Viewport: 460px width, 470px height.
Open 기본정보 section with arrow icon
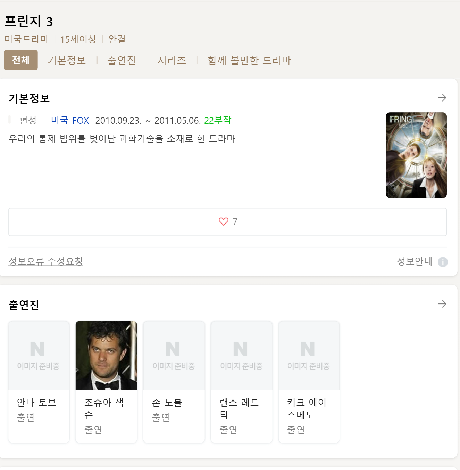442,98
